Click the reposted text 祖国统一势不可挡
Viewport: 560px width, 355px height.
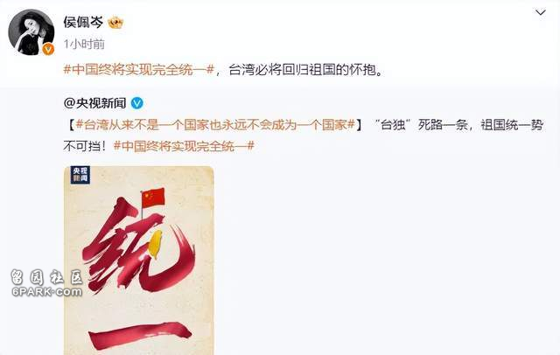pos(304,136)
